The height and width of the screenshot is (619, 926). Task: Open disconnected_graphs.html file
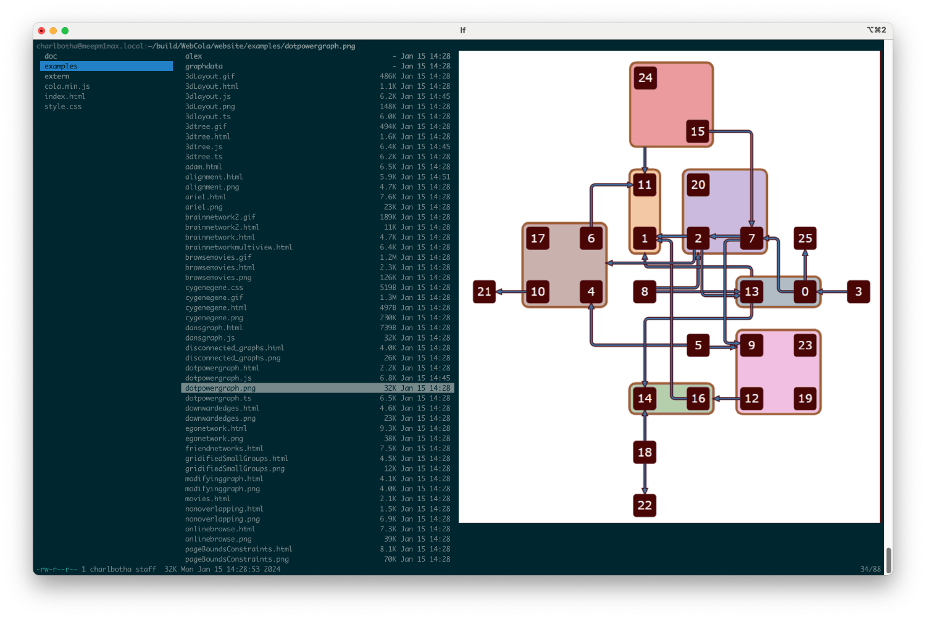tap(235, 347)
